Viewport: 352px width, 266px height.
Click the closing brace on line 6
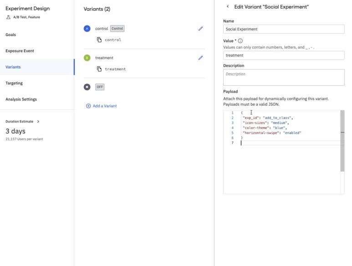[x=242, y=138]
